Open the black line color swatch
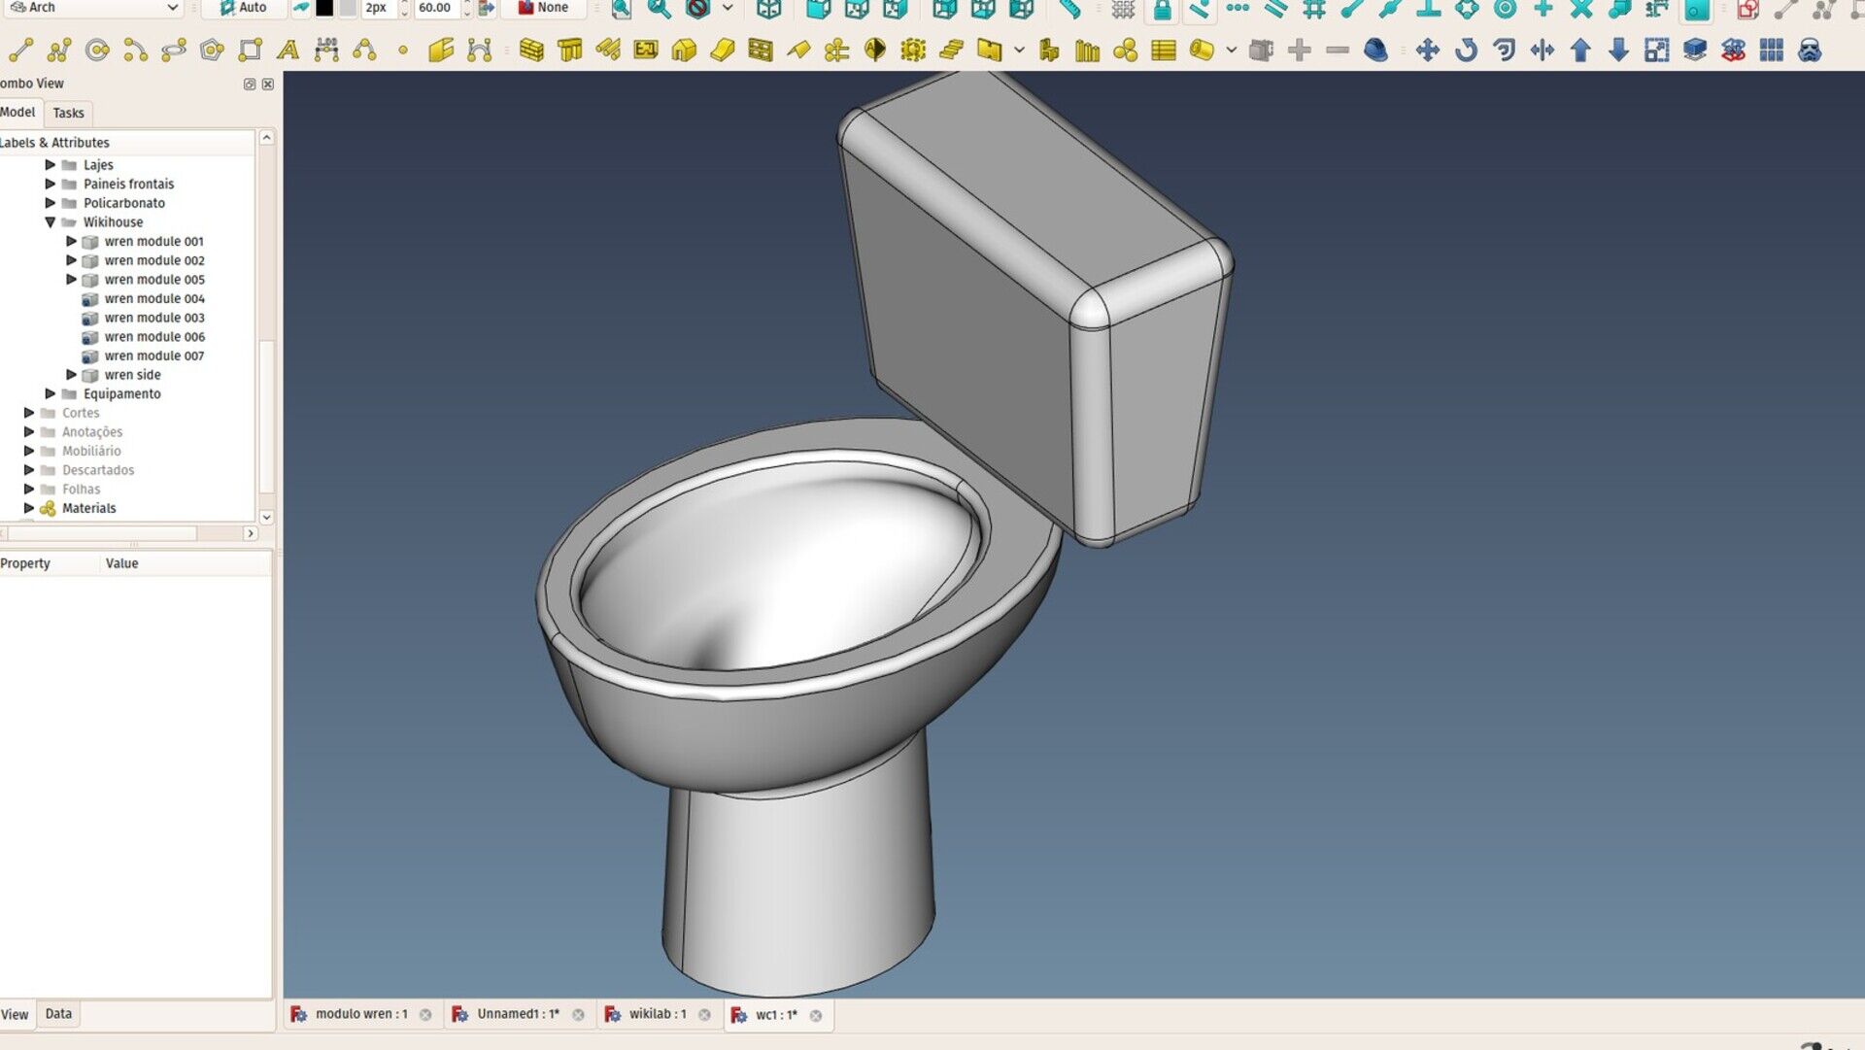1865x1050 pixels. click(x=324, y=8)
